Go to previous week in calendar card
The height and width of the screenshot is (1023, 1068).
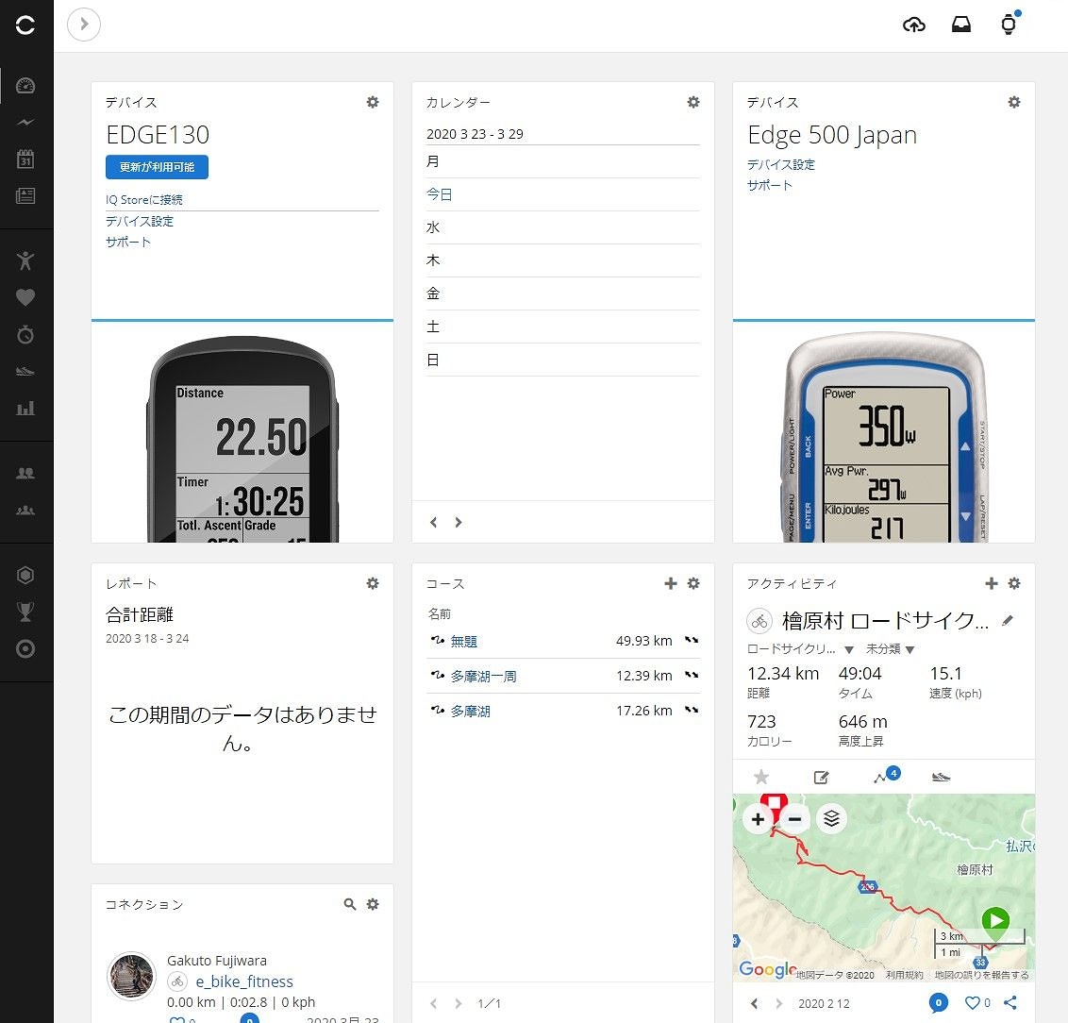(434, 523)
